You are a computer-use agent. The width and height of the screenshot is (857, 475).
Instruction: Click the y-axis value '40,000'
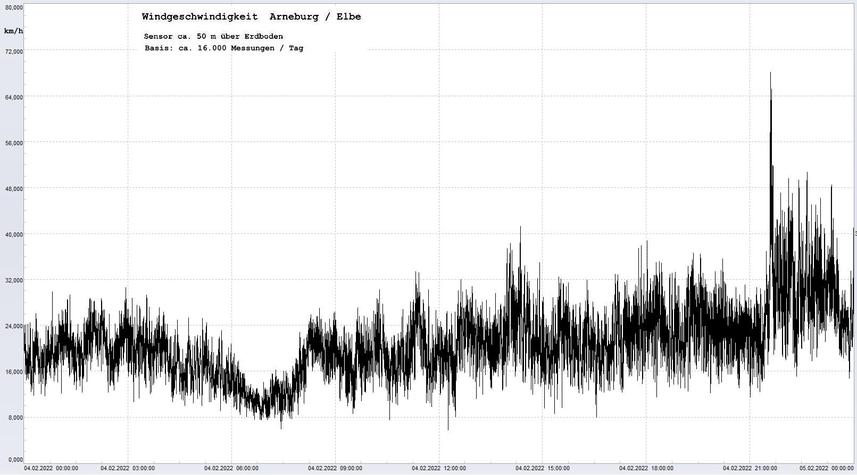tap(14, 234)
